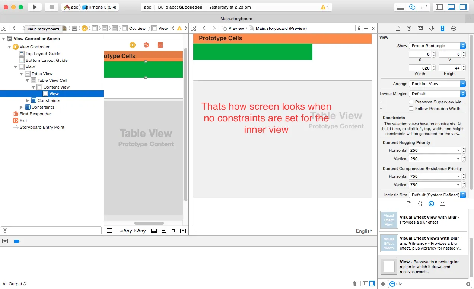
Task: Add an assistant editor pane
Action: coord(366,28)
